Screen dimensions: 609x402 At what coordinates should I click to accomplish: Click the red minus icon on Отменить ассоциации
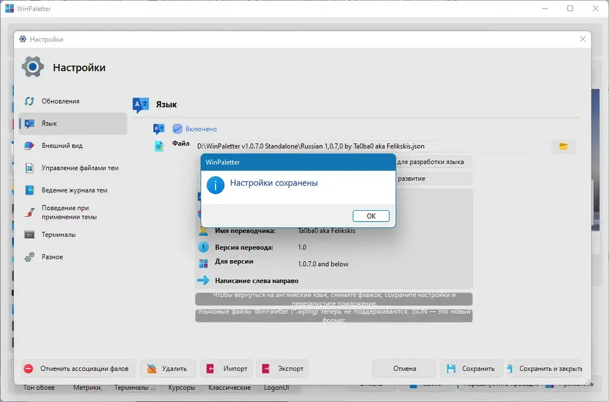click(29, 368)
